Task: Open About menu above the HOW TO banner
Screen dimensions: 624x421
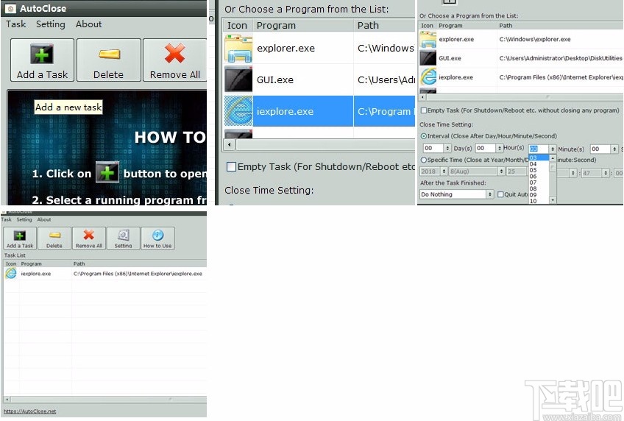Action: [x=89, y=24]
